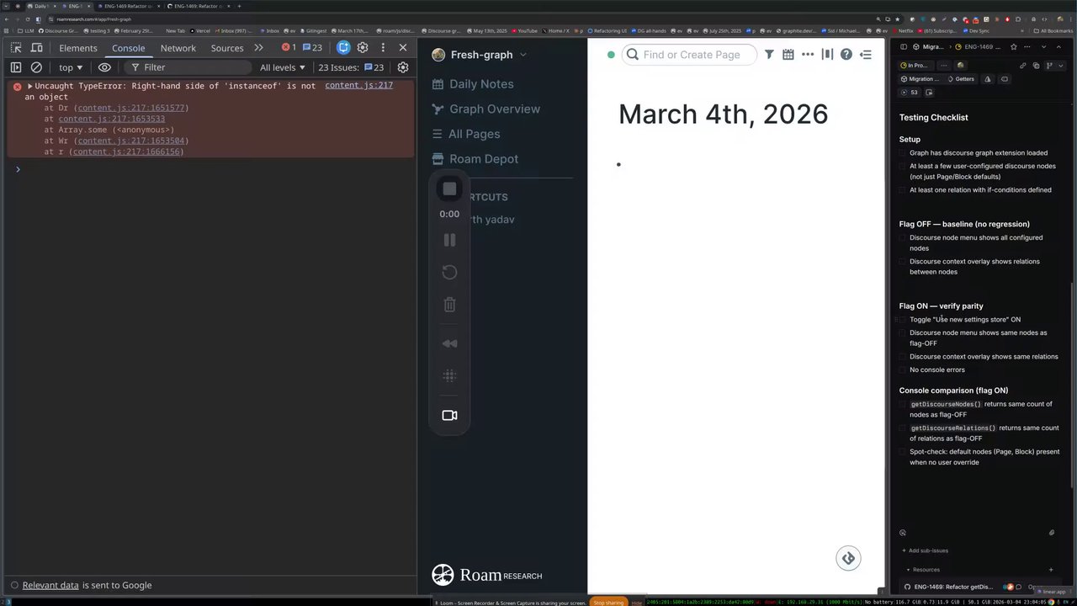Open the 23 messages badge in DevTools tabs

[312, 48]
